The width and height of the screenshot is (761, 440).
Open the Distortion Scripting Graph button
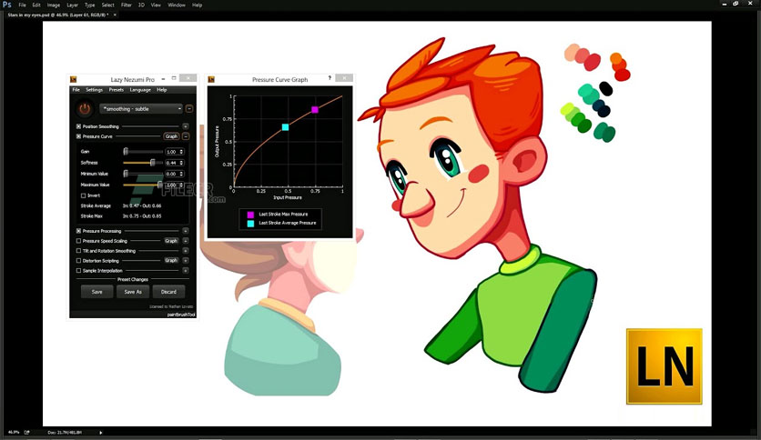171,261
